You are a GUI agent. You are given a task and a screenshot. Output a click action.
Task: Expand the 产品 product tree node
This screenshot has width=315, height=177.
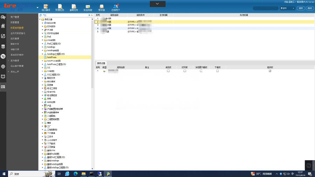[42, 105]
